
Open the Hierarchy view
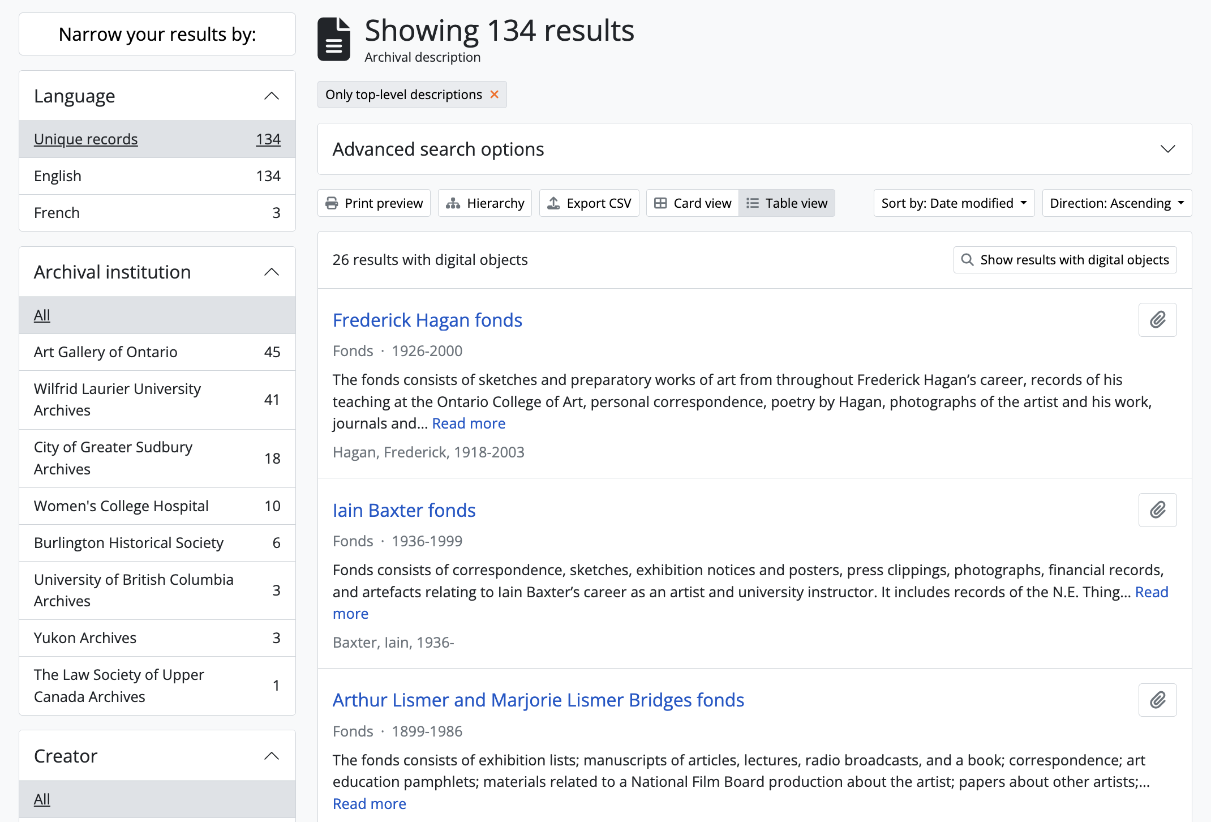(485, 203)
